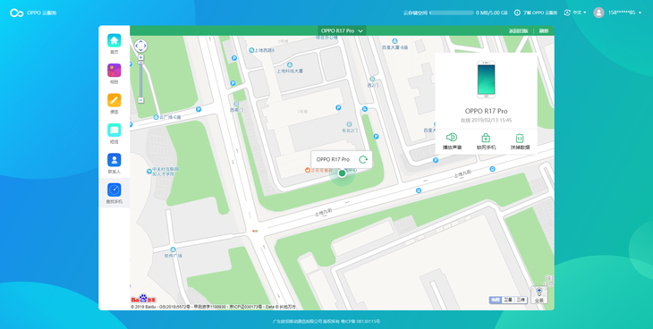Select the standard map view toggle
Viewport: 653px width, 329px height.
pos(496,299)
